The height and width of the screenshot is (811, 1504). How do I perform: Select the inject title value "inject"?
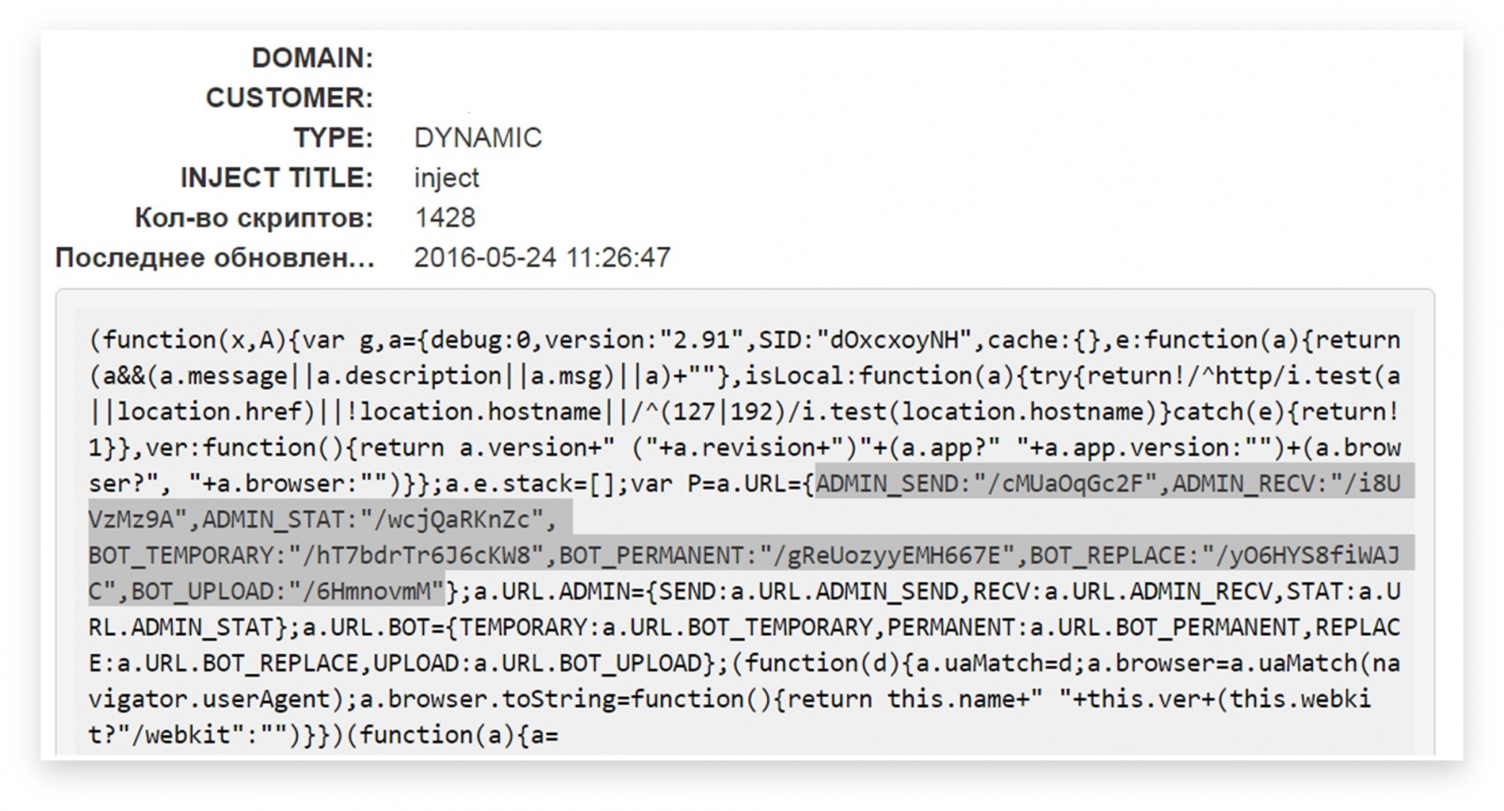pos(446,178)
